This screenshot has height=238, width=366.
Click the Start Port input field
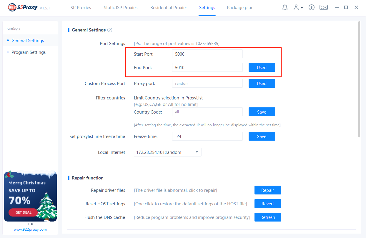(x=207, y=54)
